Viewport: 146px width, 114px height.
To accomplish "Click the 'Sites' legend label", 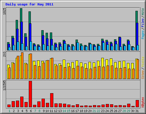I will pos(143,75).
